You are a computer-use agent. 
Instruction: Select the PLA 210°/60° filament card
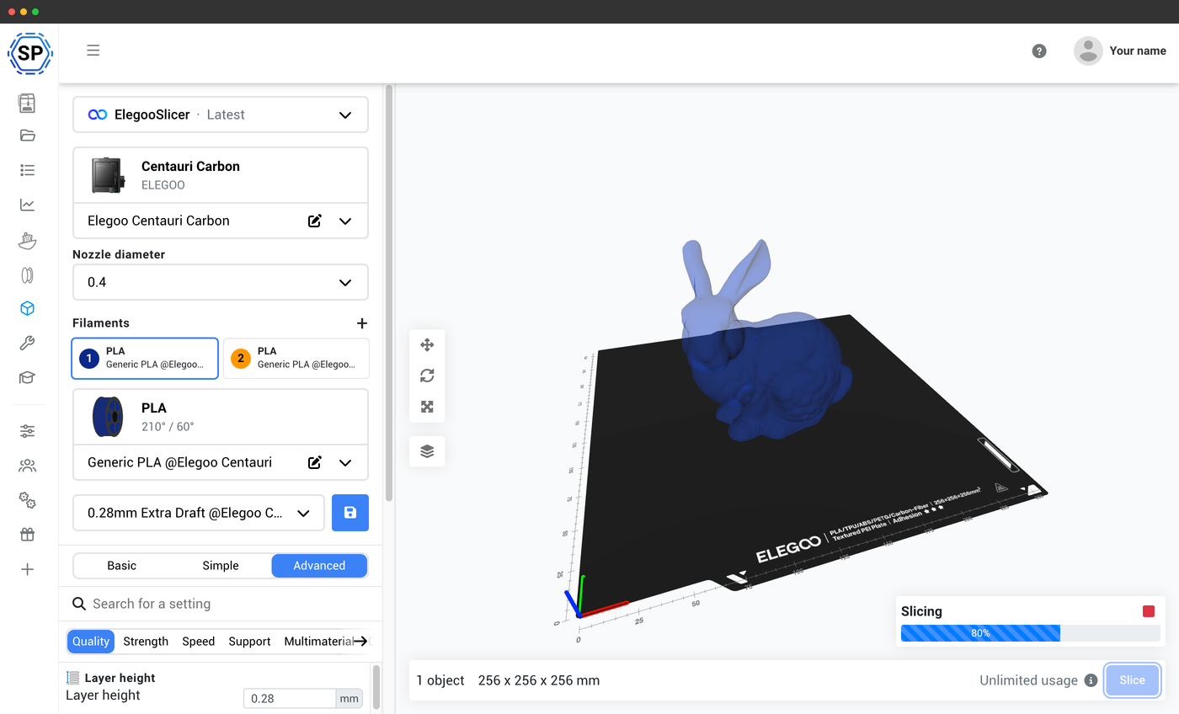coord(221,417)
